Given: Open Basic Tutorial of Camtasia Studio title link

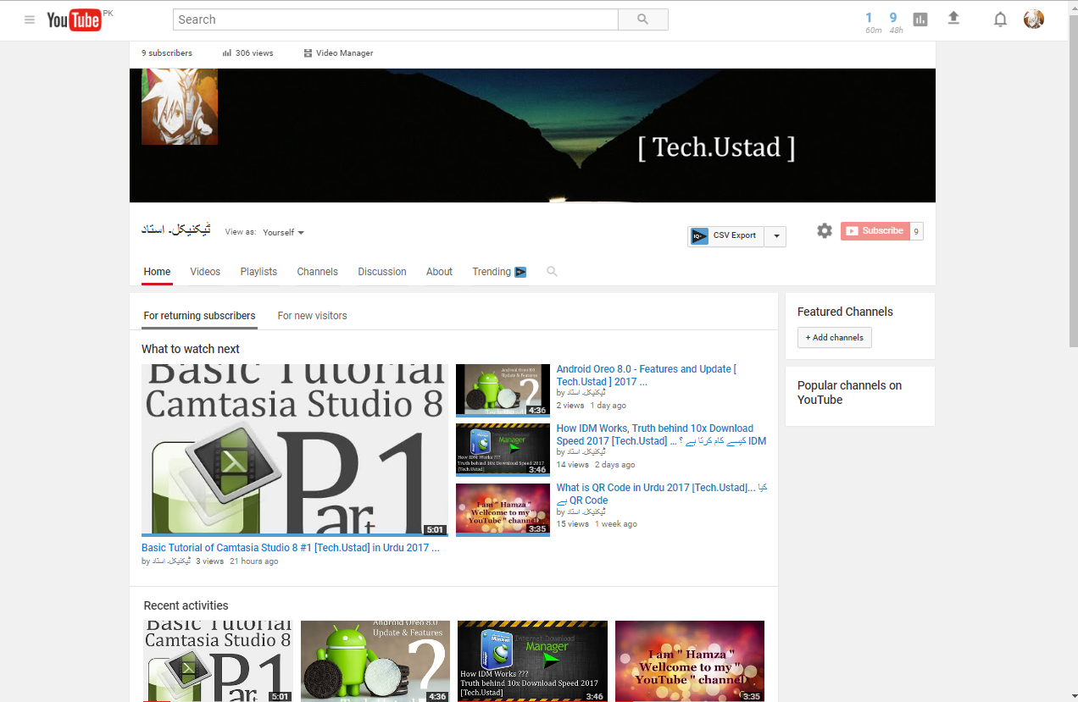Looking at the screenshot, I should point(291,548).
